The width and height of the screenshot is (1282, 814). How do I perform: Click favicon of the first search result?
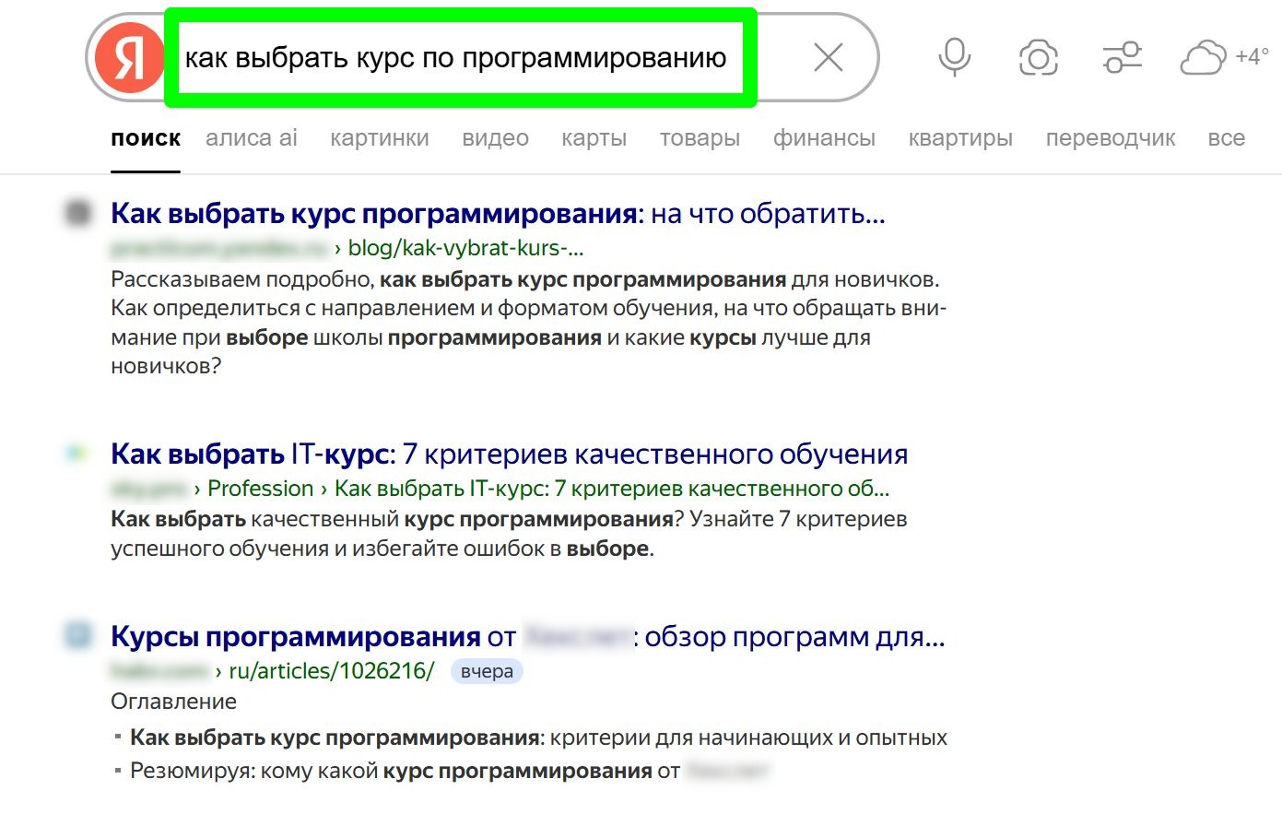tap(78, 214)
